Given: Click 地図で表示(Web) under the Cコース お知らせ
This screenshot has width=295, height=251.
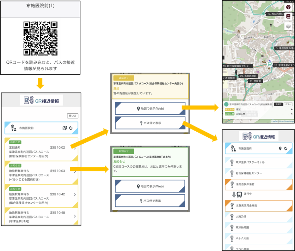Looking at the screenshot, I should [150, 186].
